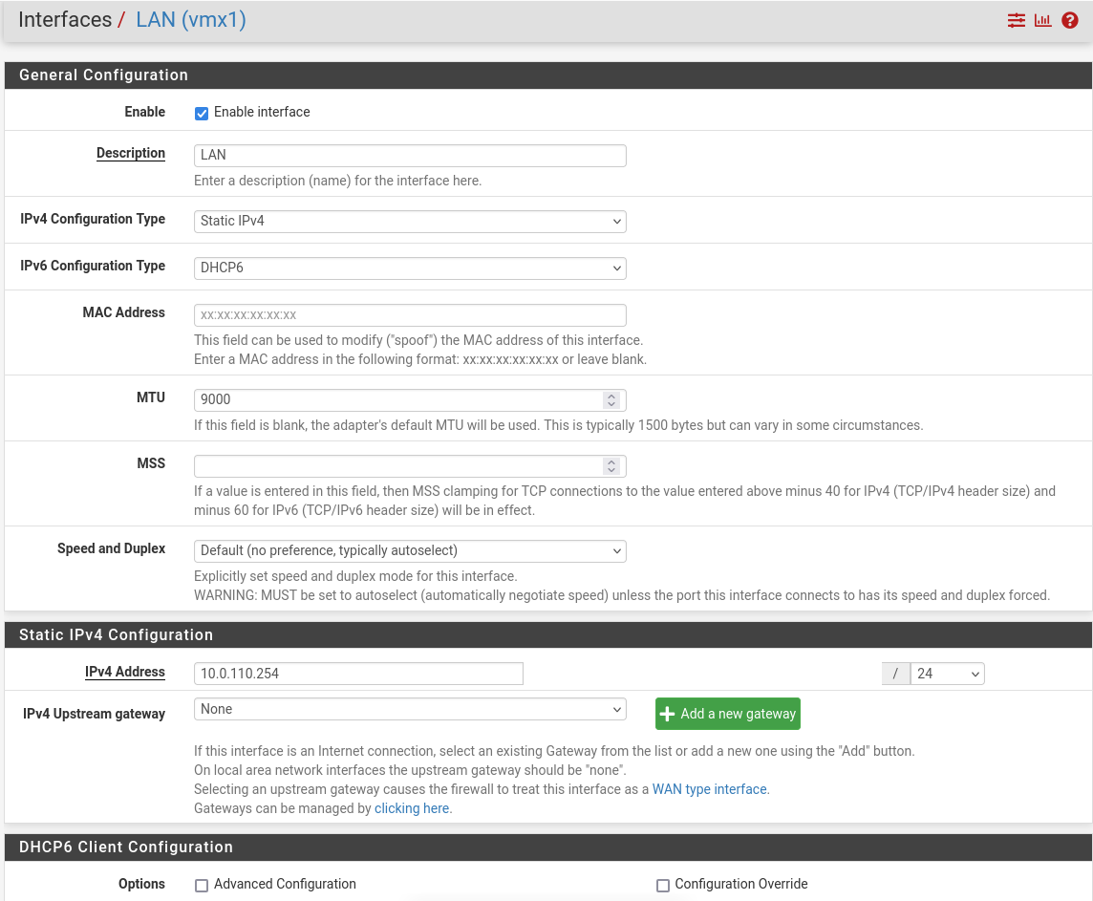1093x901 pixels.
Task: Change the subnet mask /24 dropdown
Action: 947,674
